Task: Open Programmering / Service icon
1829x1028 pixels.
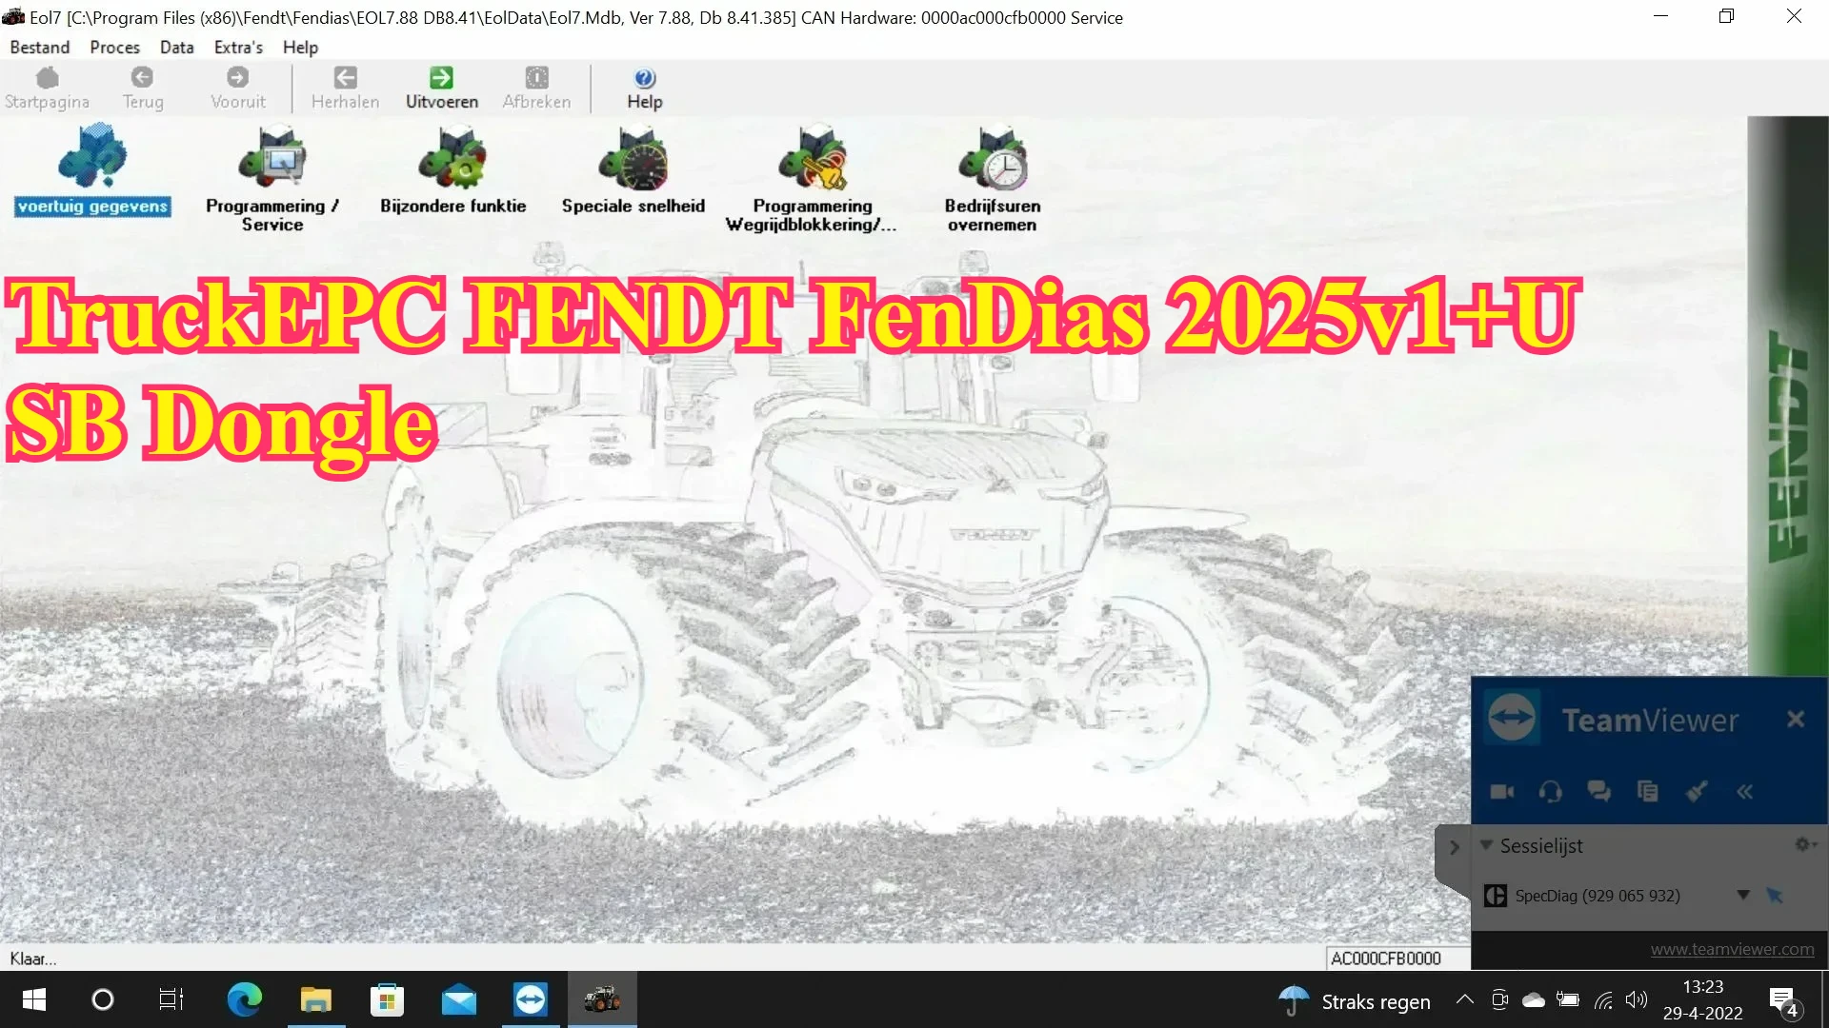Action: 272,158
